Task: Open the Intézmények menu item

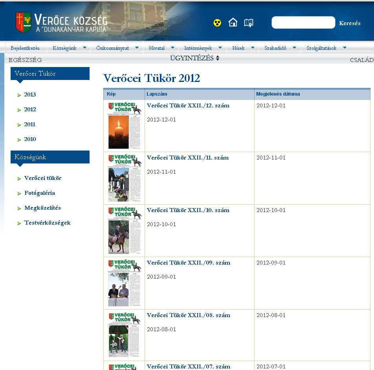Action: (198, 48)
